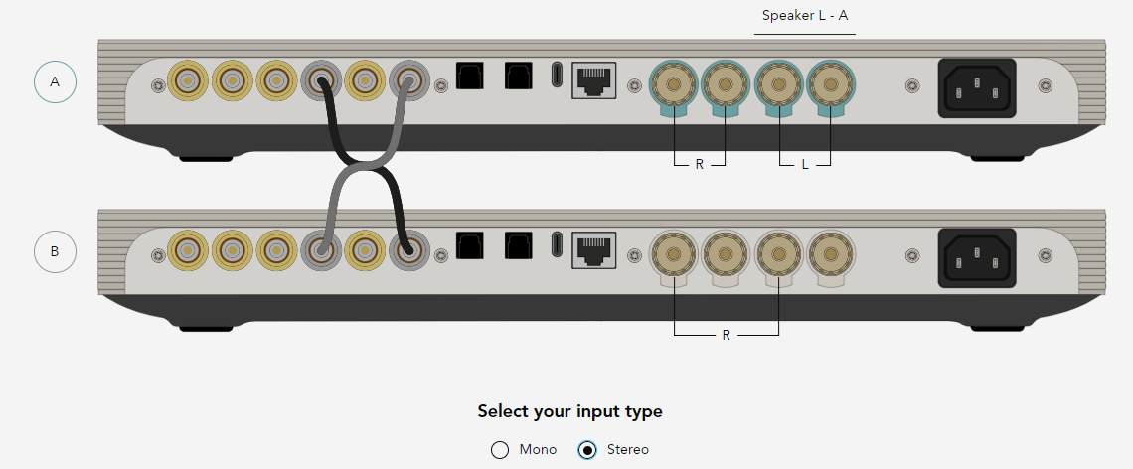This screenshot has width=1133, height=469.
Task: Click the power inlet on device B
Action: click(977, 258)
